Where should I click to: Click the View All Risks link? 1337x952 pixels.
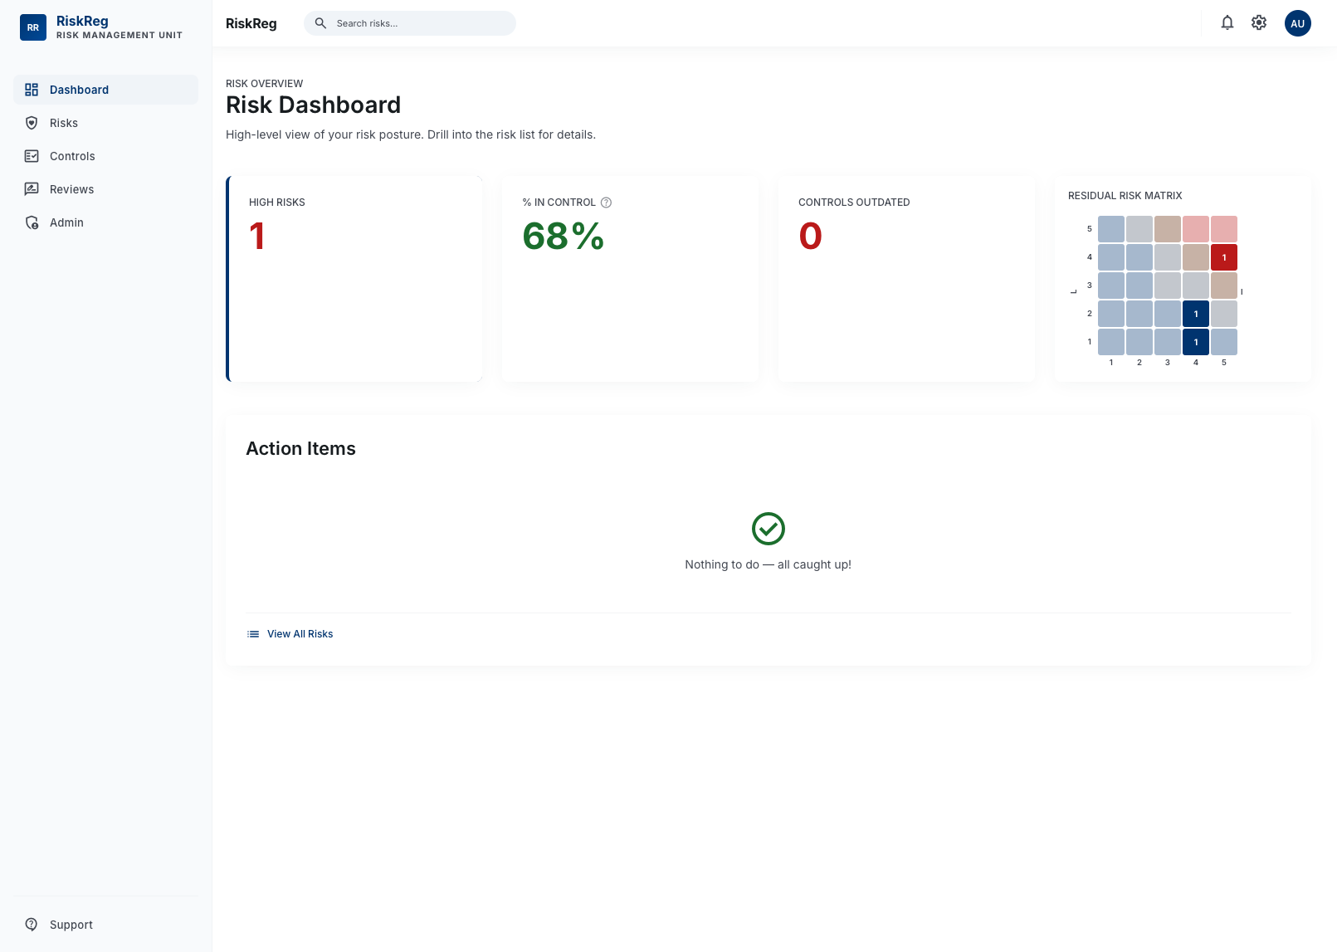point(300,633)
